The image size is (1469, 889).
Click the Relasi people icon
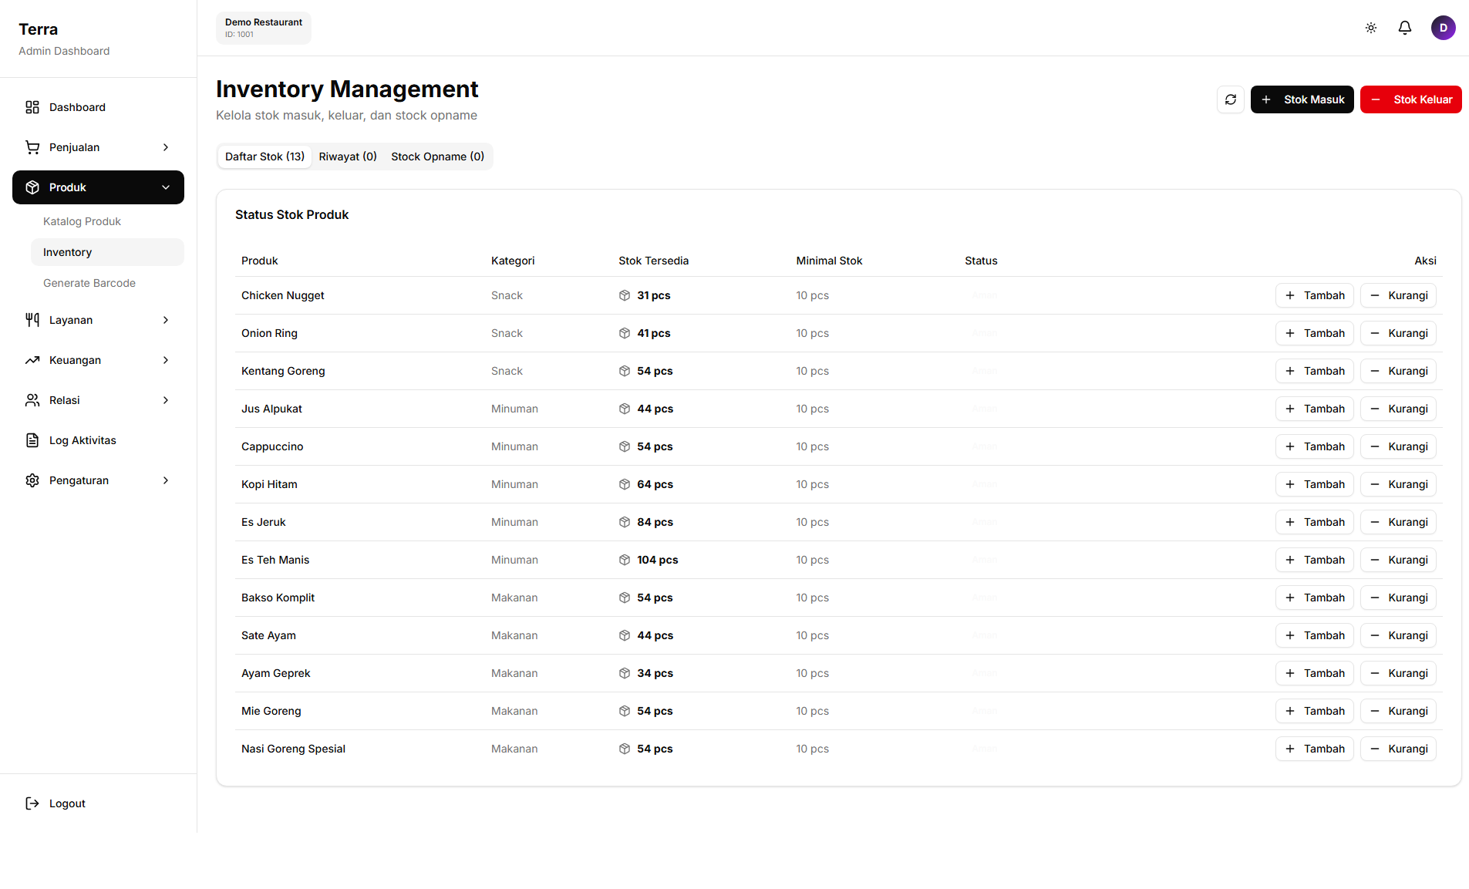click(32, 399)
